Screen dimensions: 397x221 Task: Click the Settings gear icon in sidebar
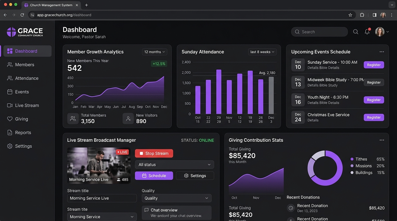click(10, 146)
